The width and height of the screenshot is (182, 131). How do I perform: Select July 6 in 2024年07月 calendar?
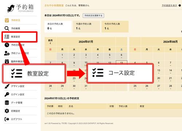pyautogui.click(x=121, y=56)
